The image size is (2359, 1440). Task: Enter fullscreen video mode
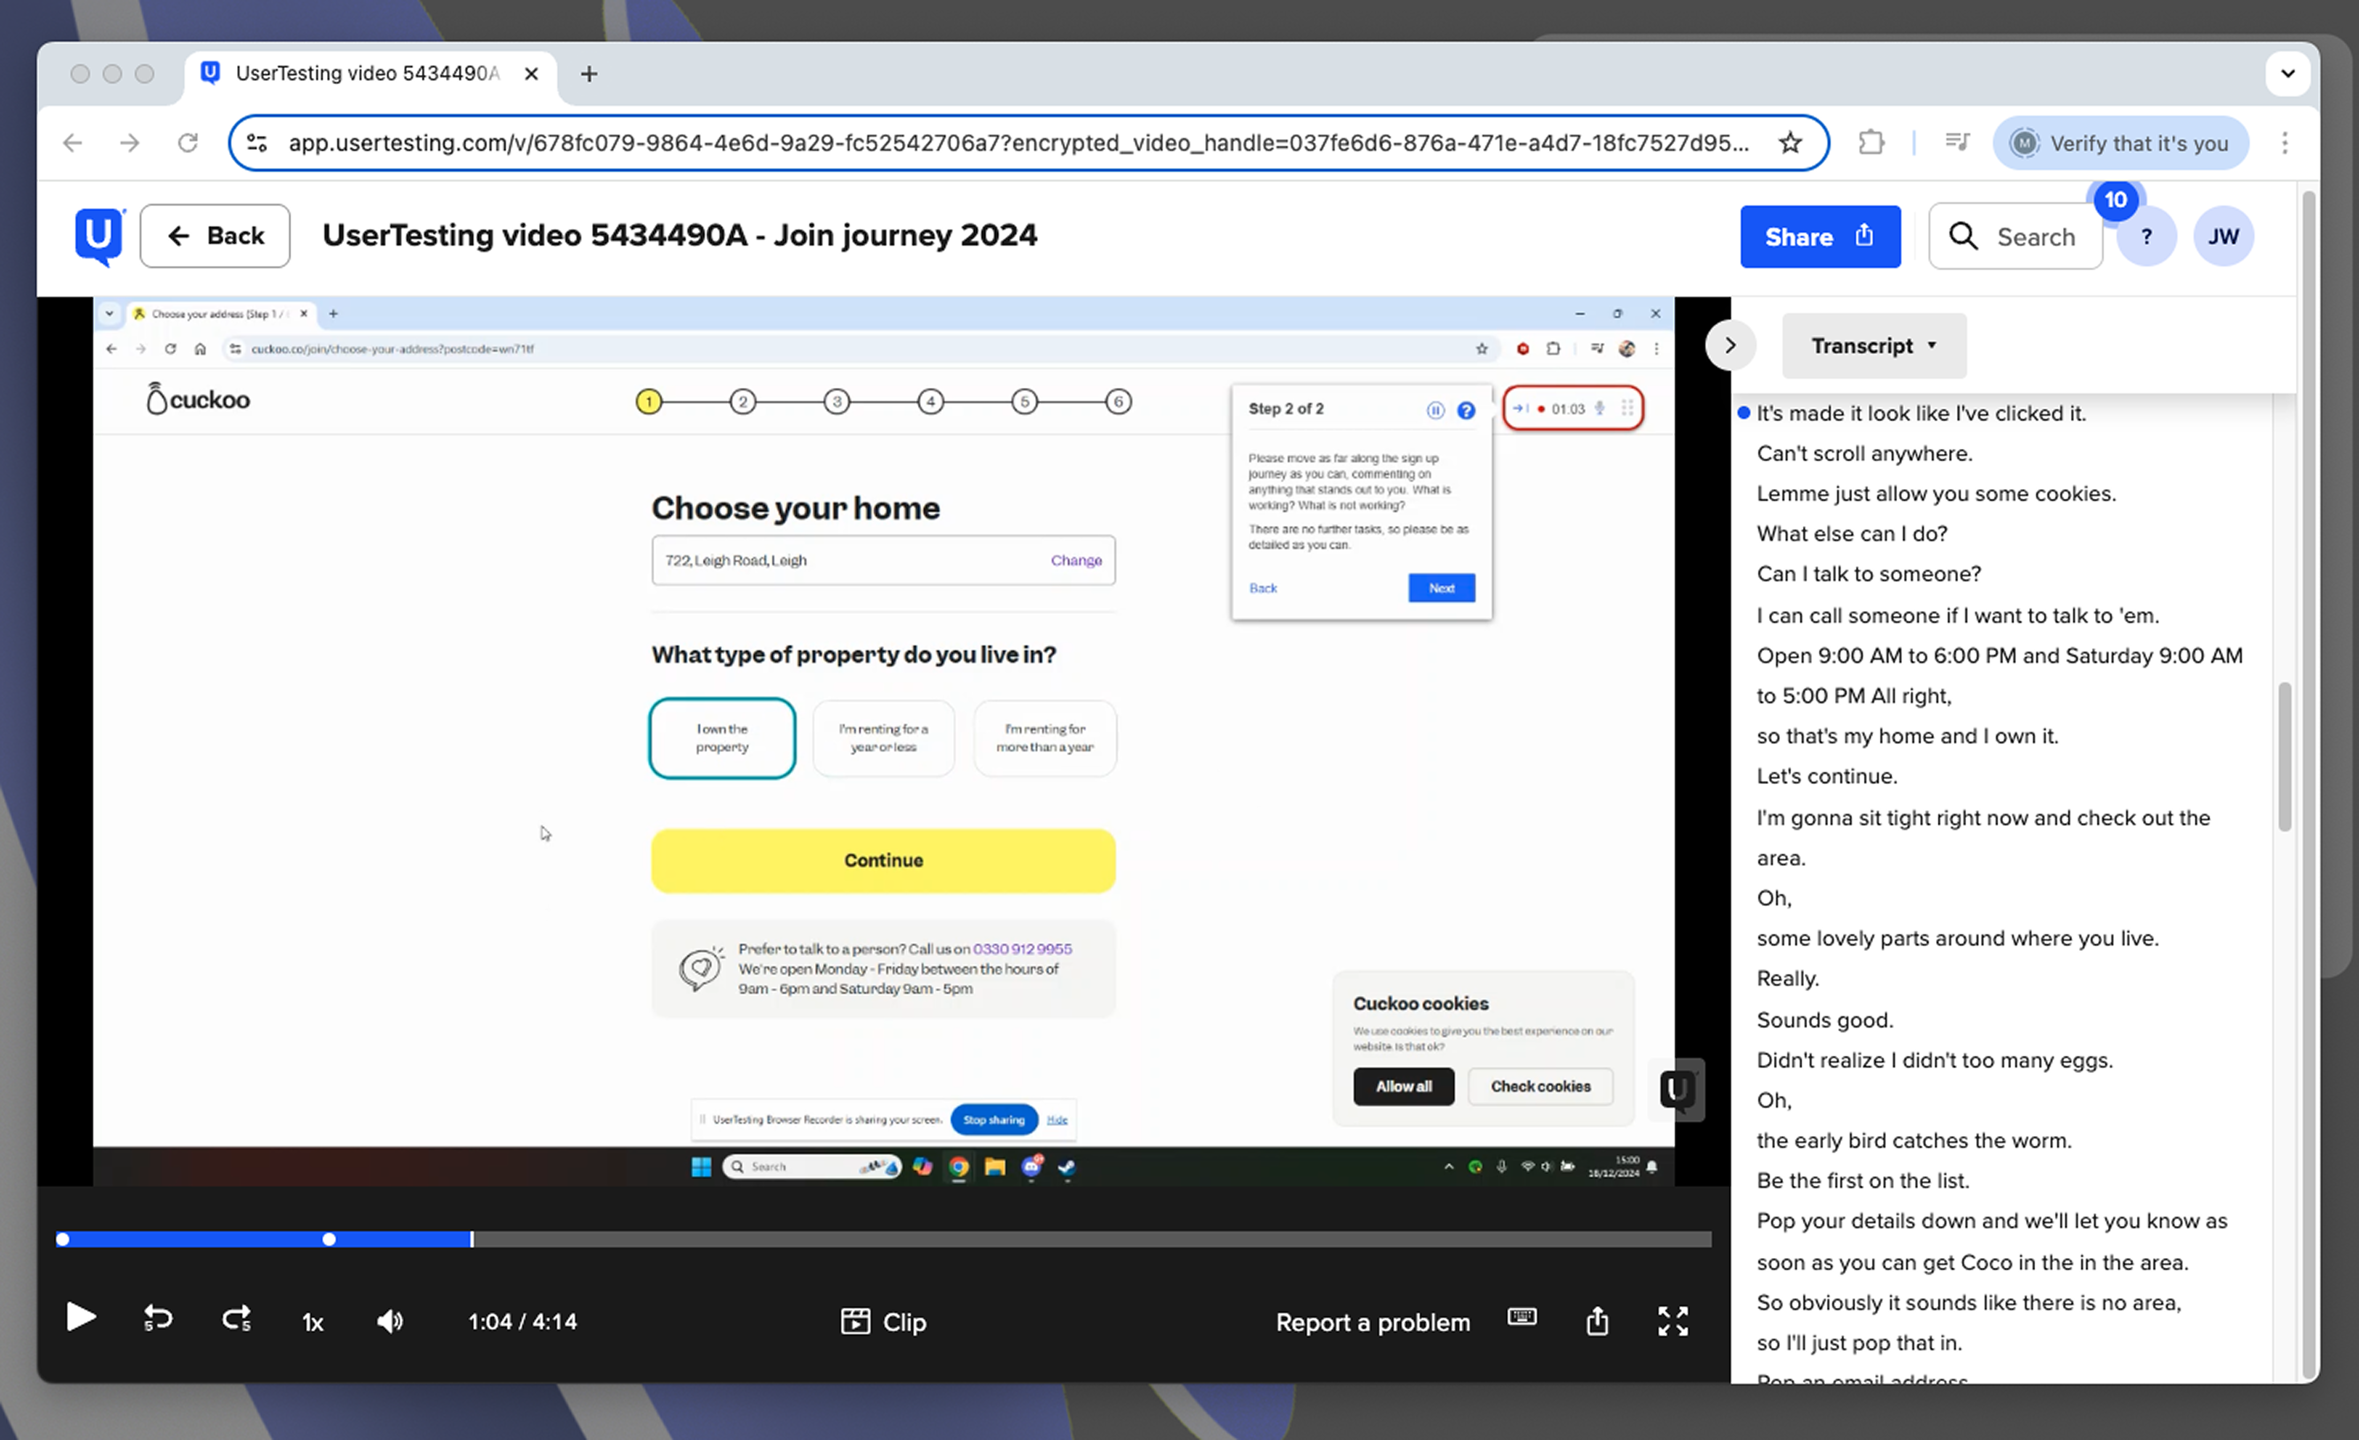(1673, 1321)
